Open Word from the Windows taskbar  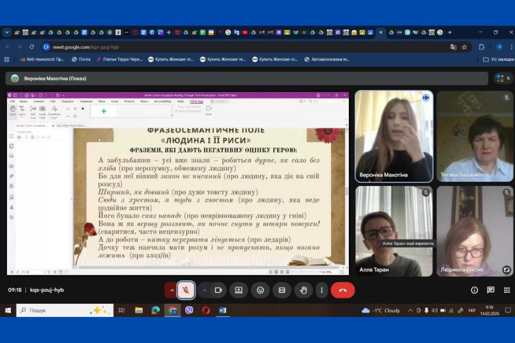(x=222, y=310)
